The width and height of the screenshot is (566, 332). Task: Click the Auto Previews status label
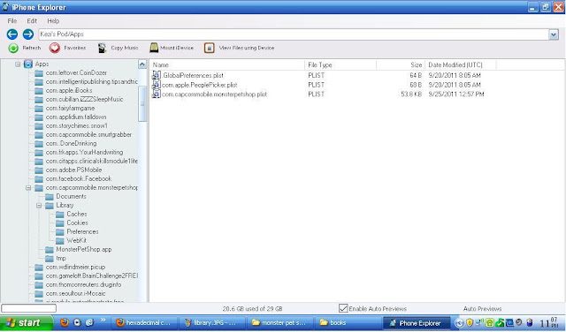[x=482, y=309]
